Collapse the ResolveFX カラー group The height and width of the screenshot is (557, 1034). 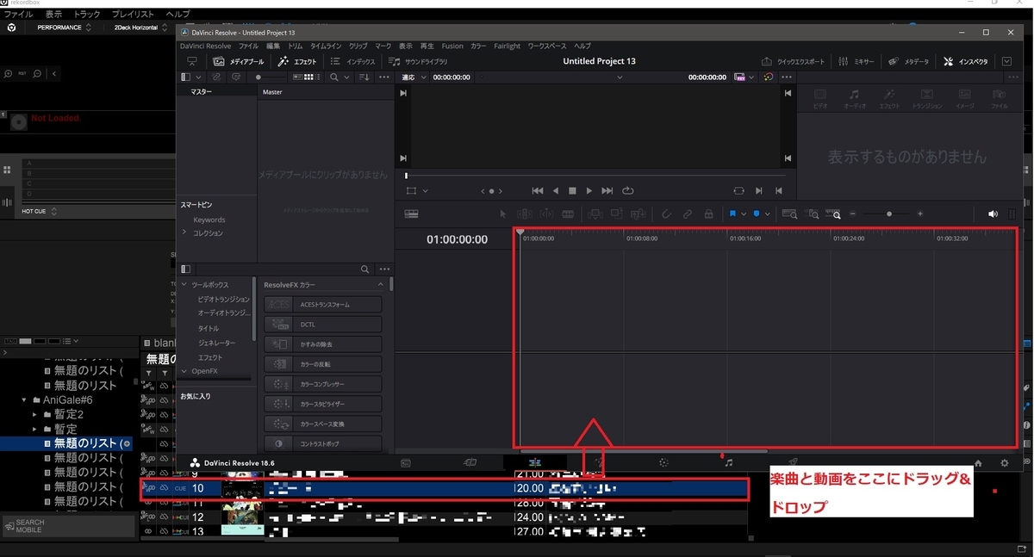[380, 284]
